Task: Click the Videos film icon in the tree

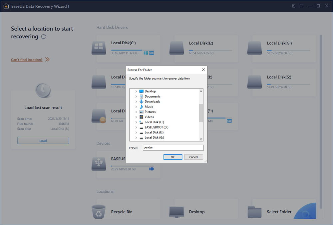Action: click(142, 117)
